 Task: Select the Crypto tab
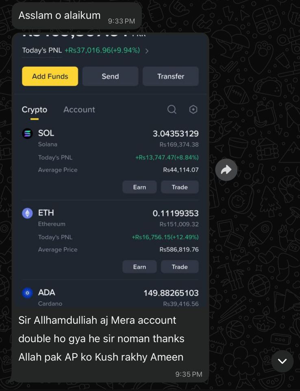[34, 110]
